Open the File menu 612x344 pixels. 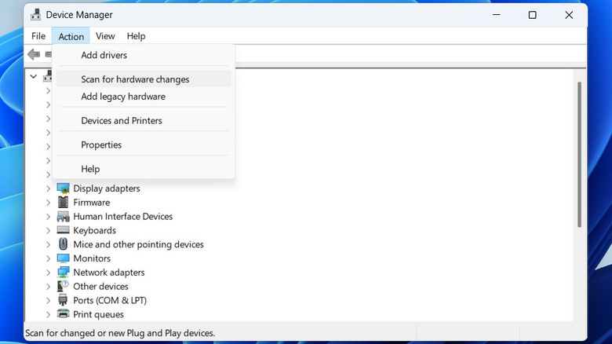(38, 36)
